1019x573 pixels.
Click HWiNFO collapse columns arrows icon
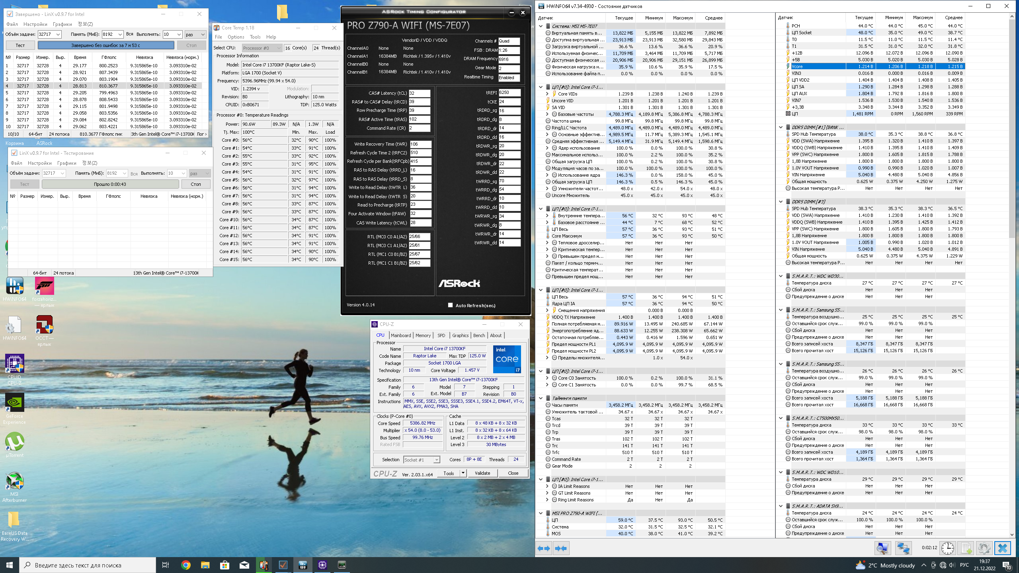tap(560, 548)
